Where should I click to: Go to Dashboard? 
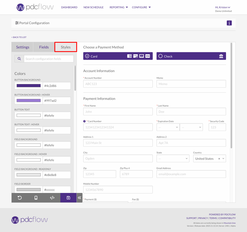69,7
